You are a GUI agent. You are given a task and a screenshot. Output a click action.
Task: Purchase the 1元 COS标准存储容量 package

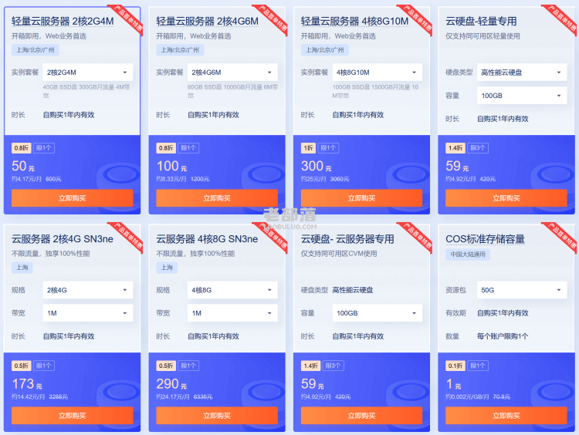tap(506, 416)
